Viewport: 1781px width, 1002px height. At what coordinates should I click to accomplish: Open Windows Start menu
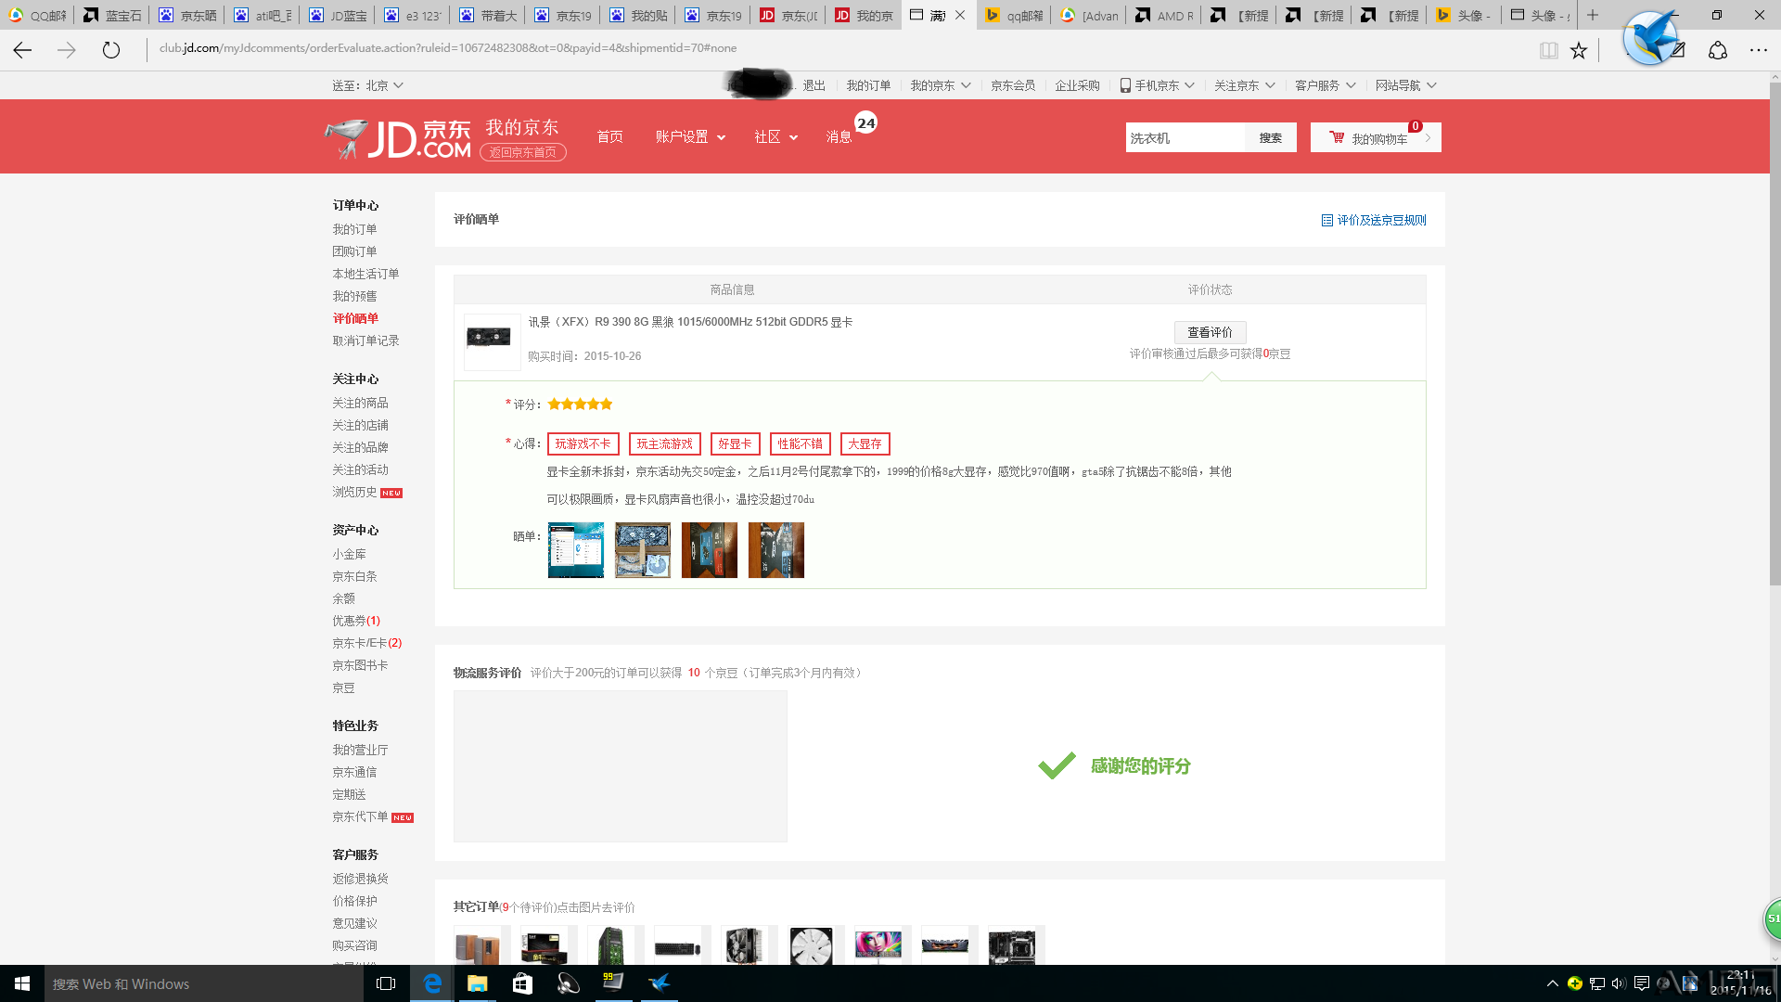pyautogui.click(x=22, y=983)
